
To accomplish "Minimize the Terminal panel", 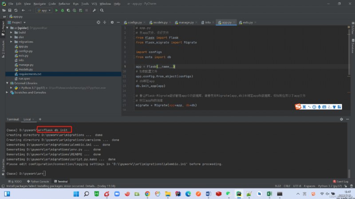I will click(x=347, y=119).
